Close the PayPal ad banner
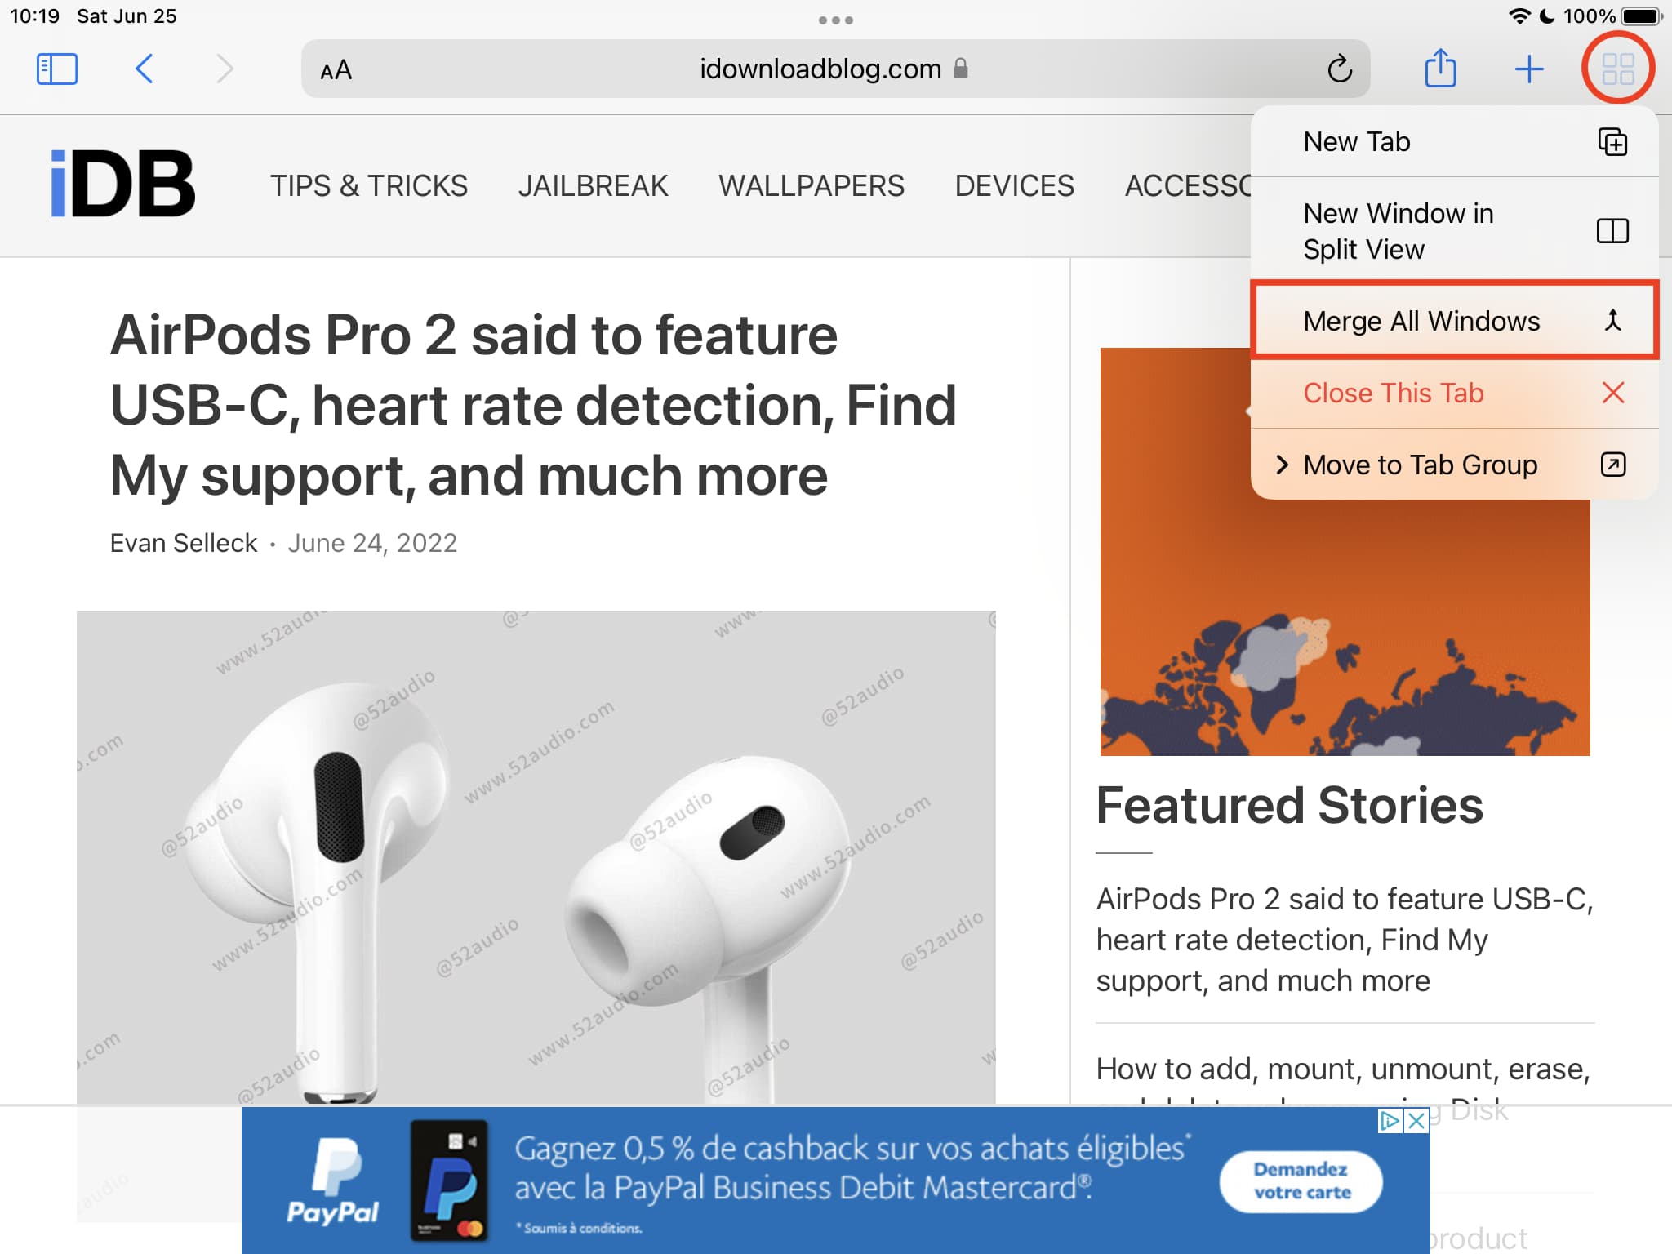The height and width of the screenshot is (1254, 1672). [x=1416, y=1121]
